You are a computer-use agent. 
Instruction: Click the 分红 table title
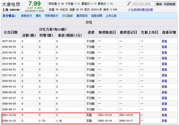click(x=89, y=22)
